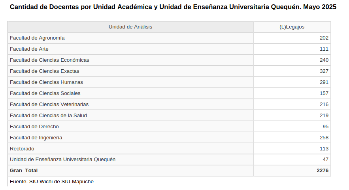Click the Facultad de Ciencias Veterinarias cell
349x190 pixels.
pos(49,104)
